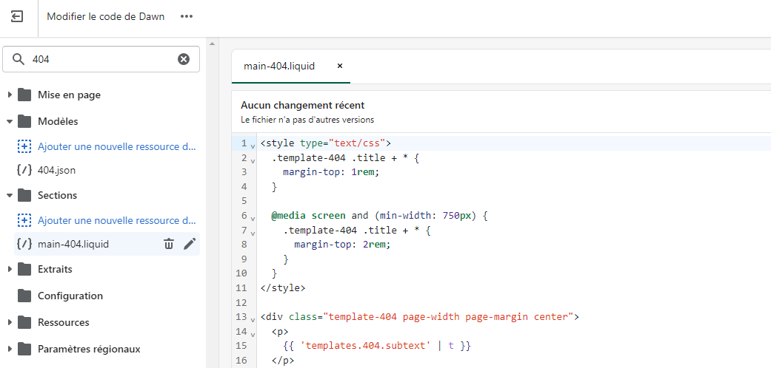
Task: Fold the @media rule at line 6
Action: pyautogui.click(x=253, y=217)
